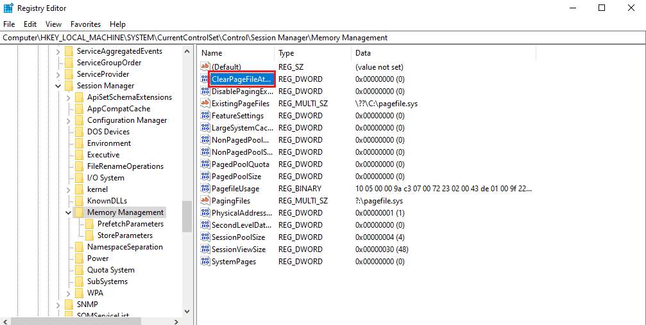Click the SecondLevelDat... value icon

click(x=205, y=225)
